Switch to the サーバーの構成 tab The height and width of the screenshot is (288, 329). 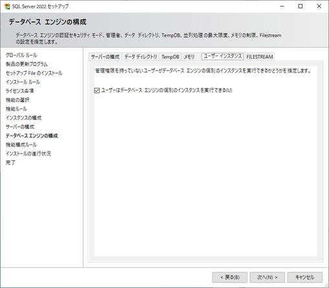pyautogui.click(x=105, y=57)
